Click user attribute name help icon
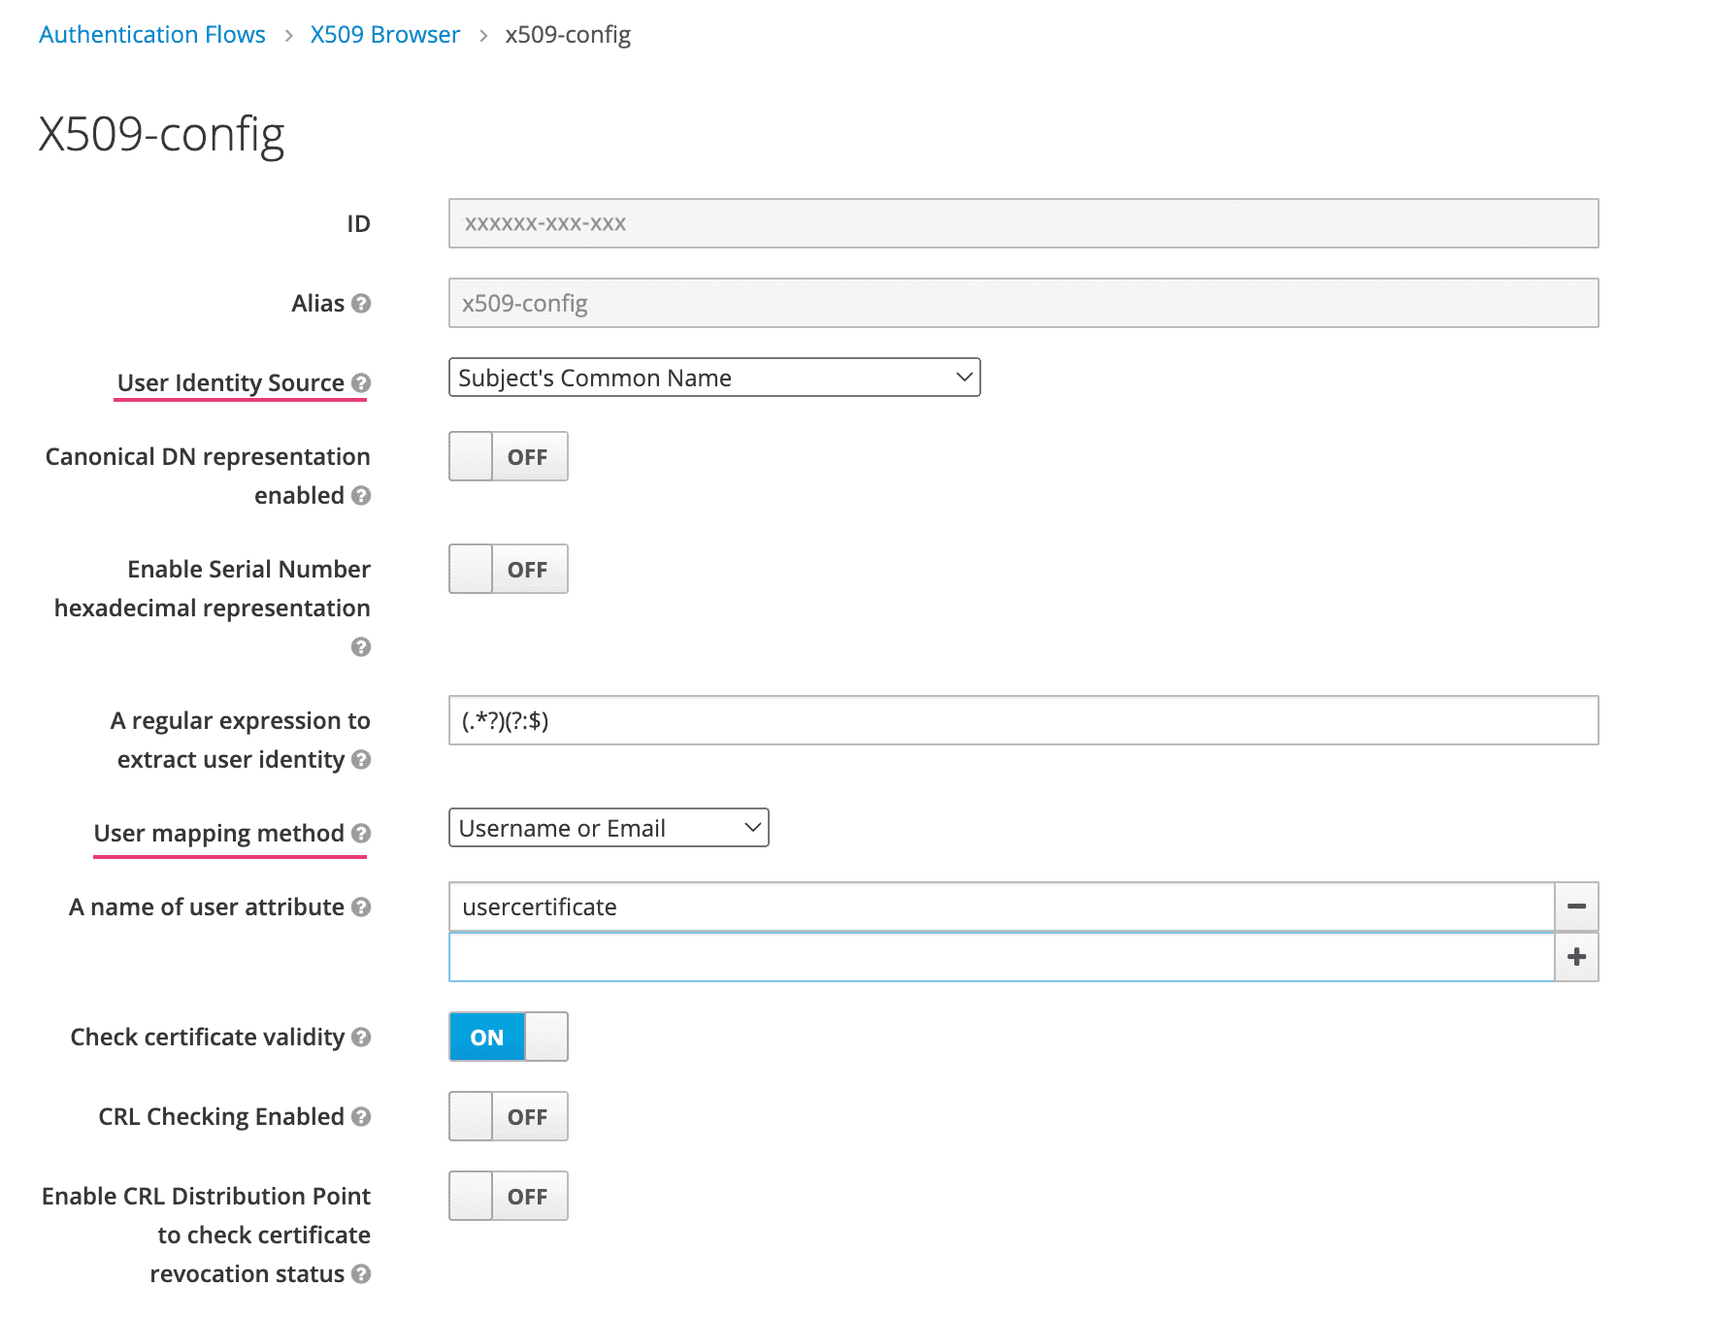The width and height of the screenshot is (1716, 1319). click(361, 907)
